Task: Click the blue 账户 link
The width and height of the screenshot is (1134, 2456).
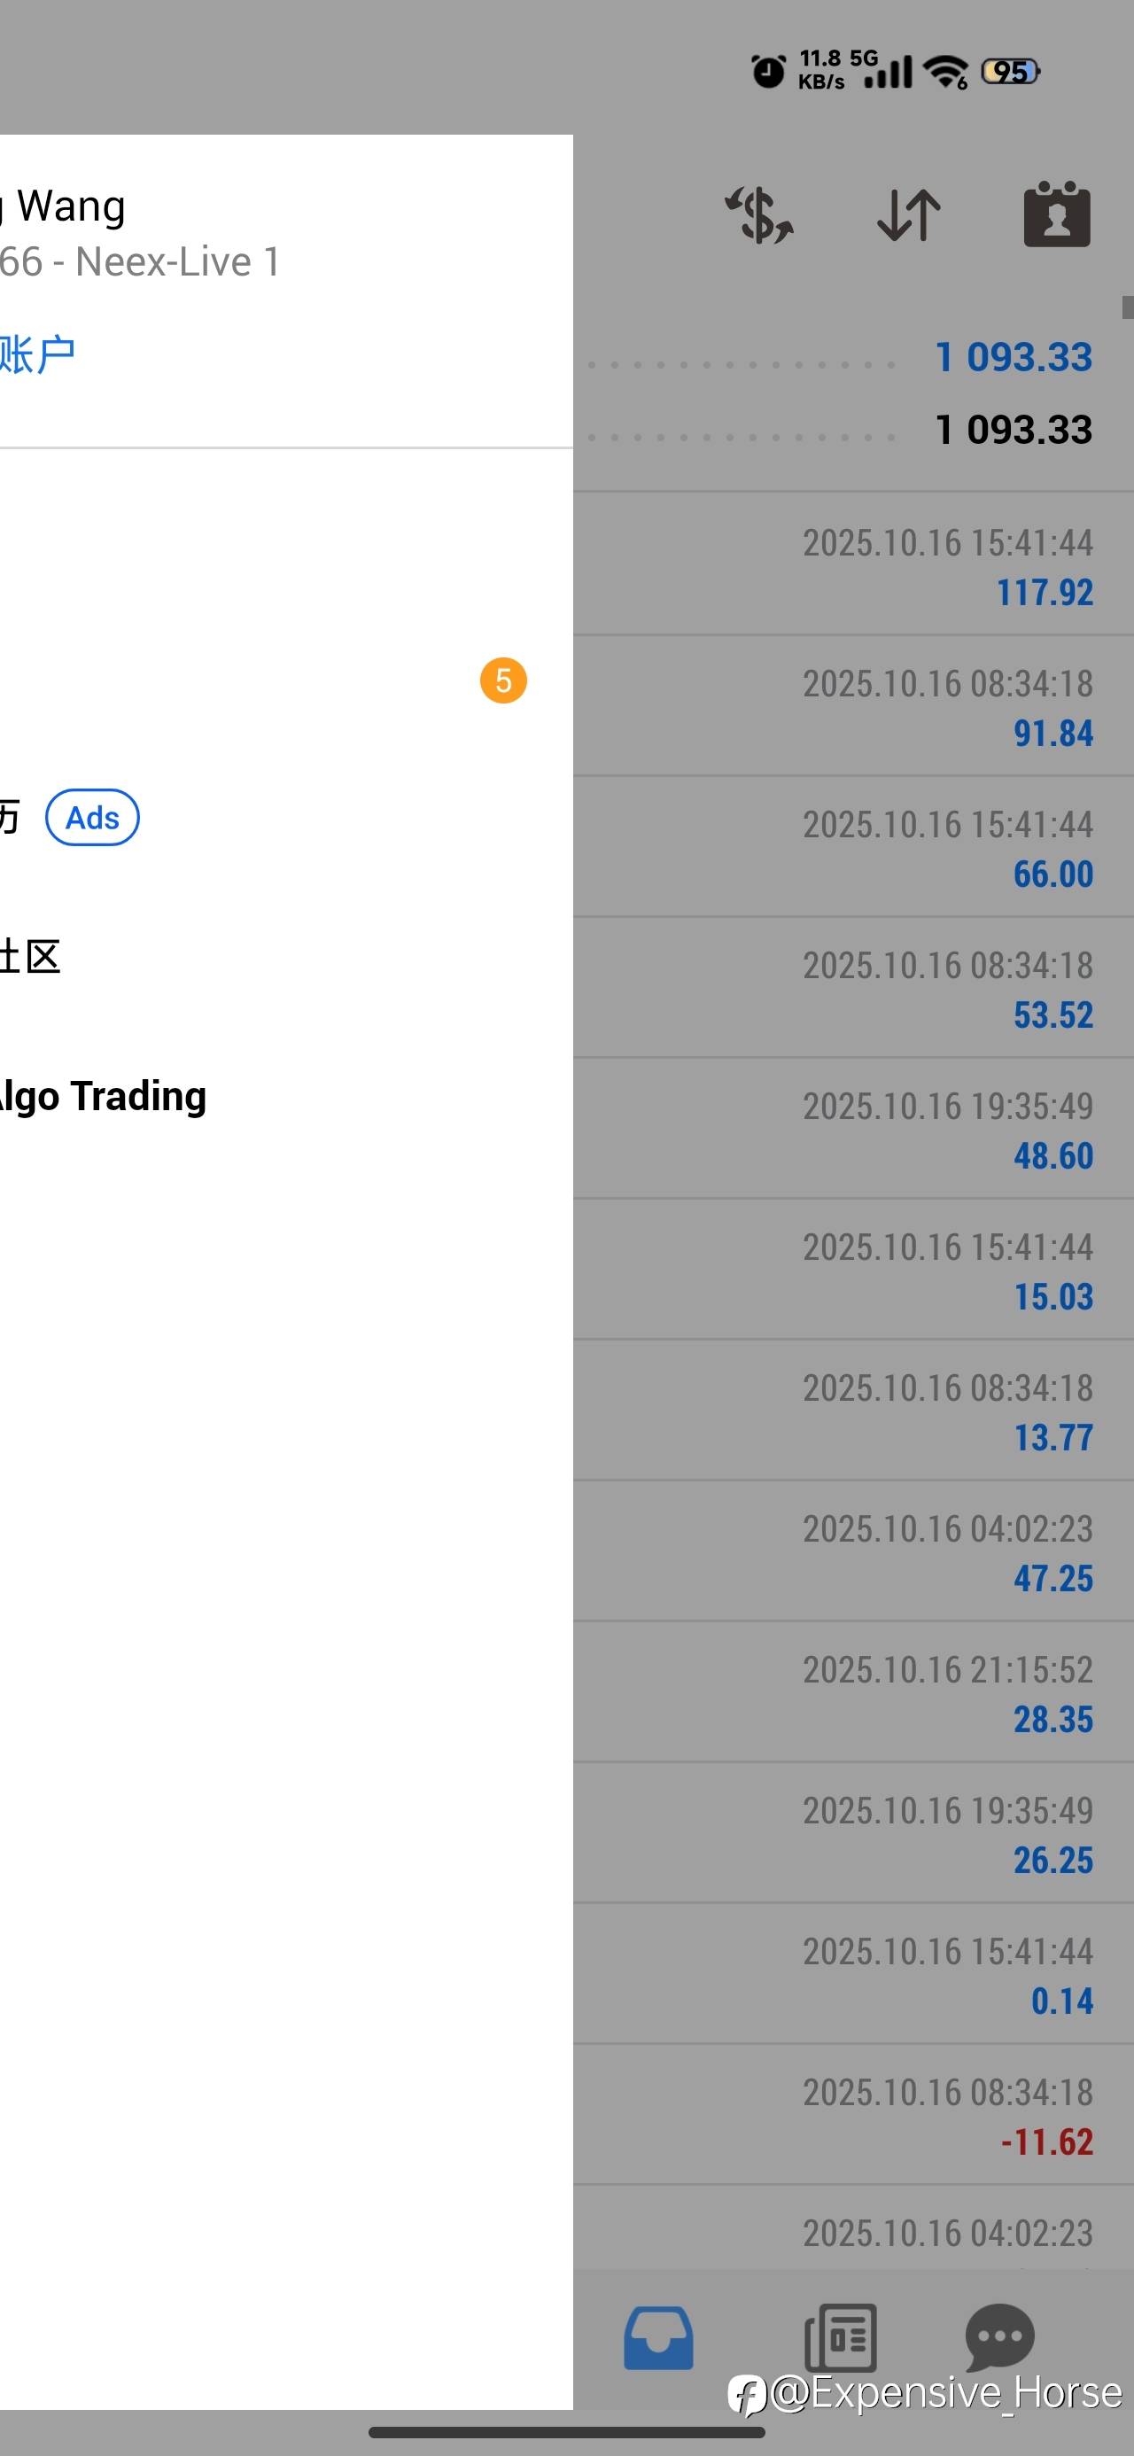Action: 36,354
